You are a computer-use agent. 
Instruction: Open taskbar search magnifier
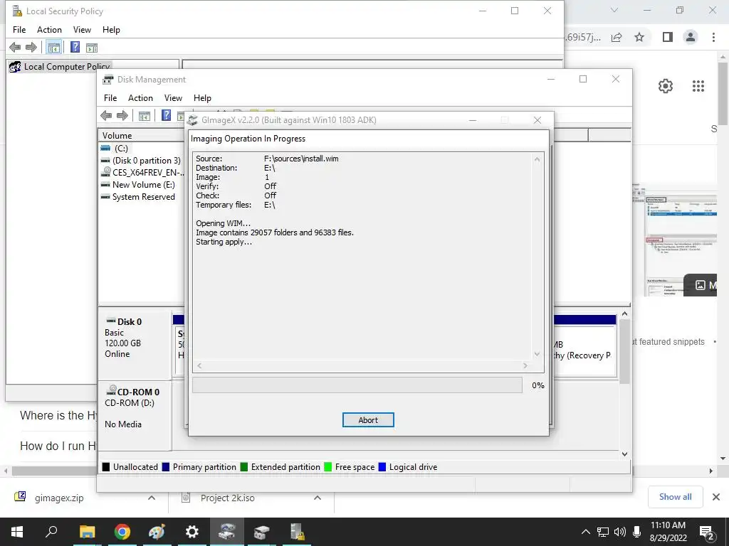click(x=51, y=531)
